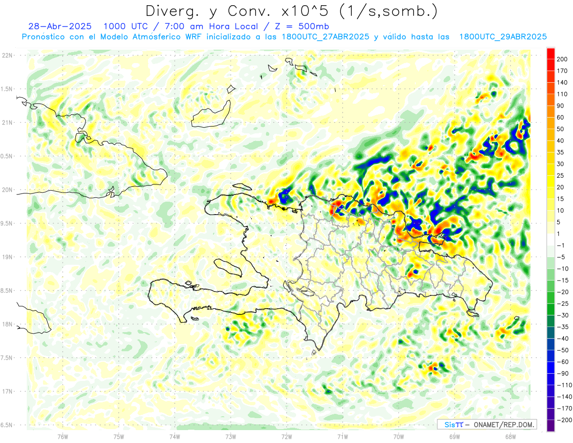The height and width of the screenshot is (443, 573).
Task: Click the colorbar value '-40'
Action: pyautogui.click(x=562, y=339)
